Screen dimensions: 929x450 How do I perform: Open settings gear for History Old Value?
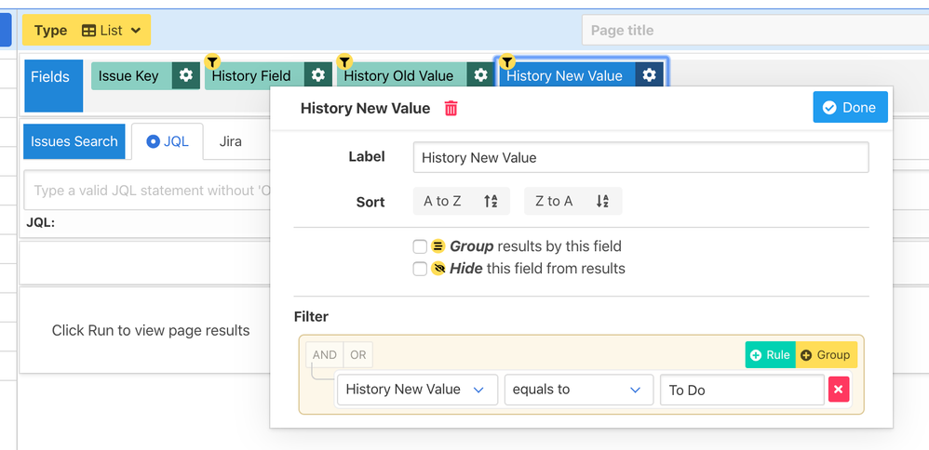click(480, 76)
